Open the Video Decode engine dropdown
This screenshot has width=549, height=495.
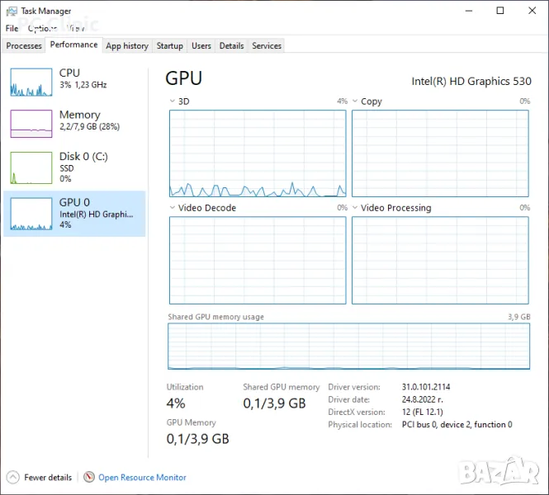173,208
